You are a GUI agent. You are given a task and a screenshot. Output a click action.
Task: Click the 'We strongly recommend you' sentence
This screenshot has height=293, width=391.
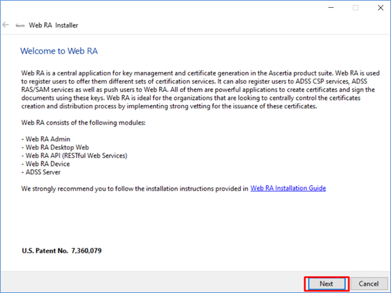(x=135, y=189)
